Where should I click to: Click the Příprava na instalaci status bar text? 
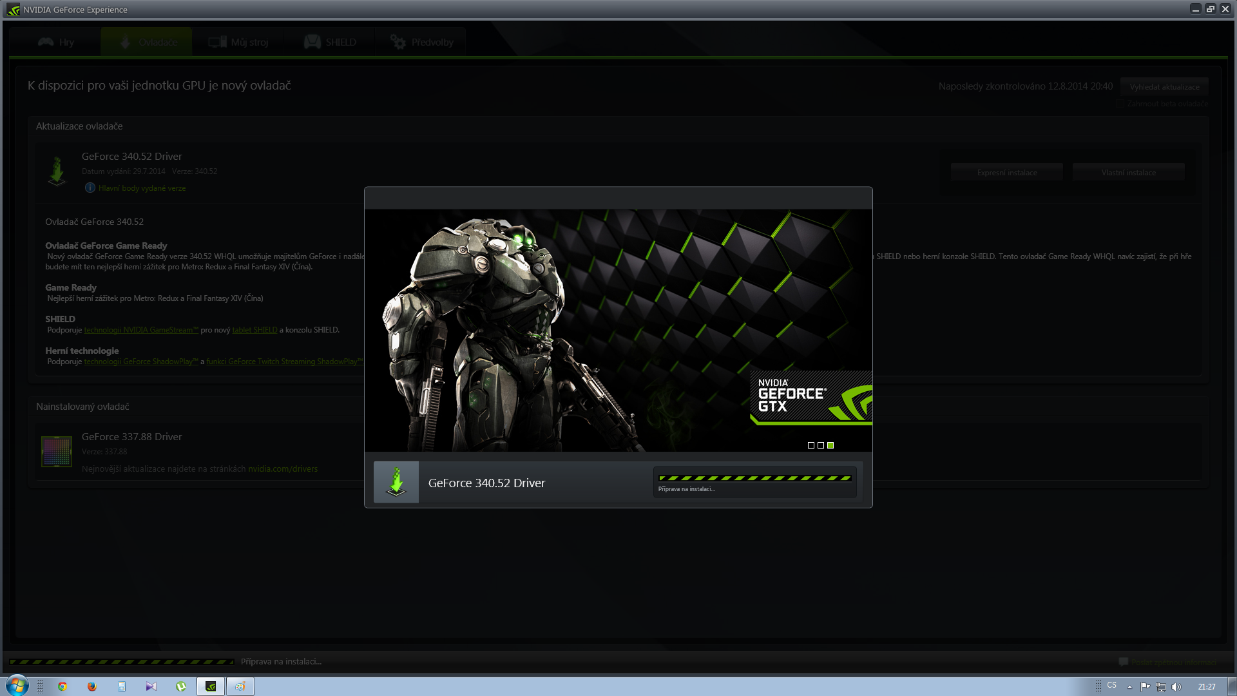281,662
